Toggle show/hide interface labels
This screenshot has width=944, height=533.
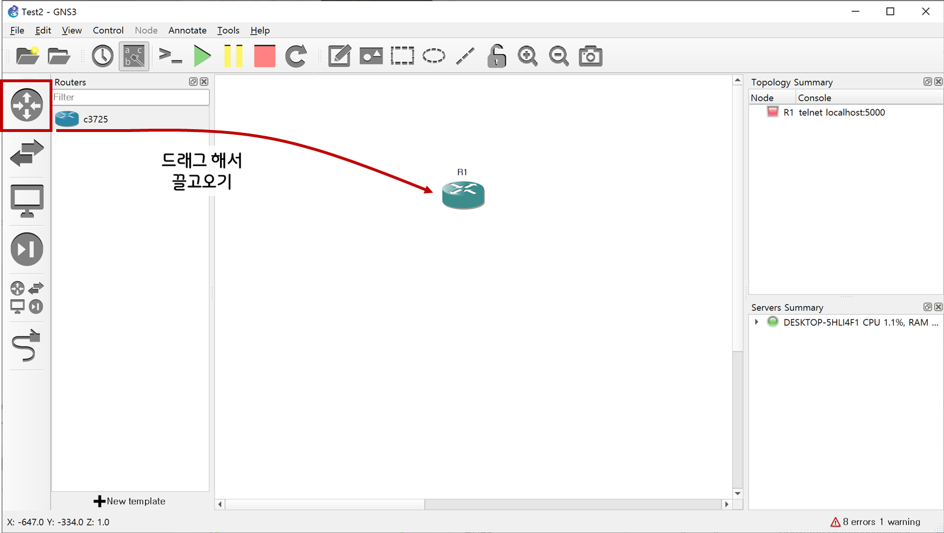134,56
